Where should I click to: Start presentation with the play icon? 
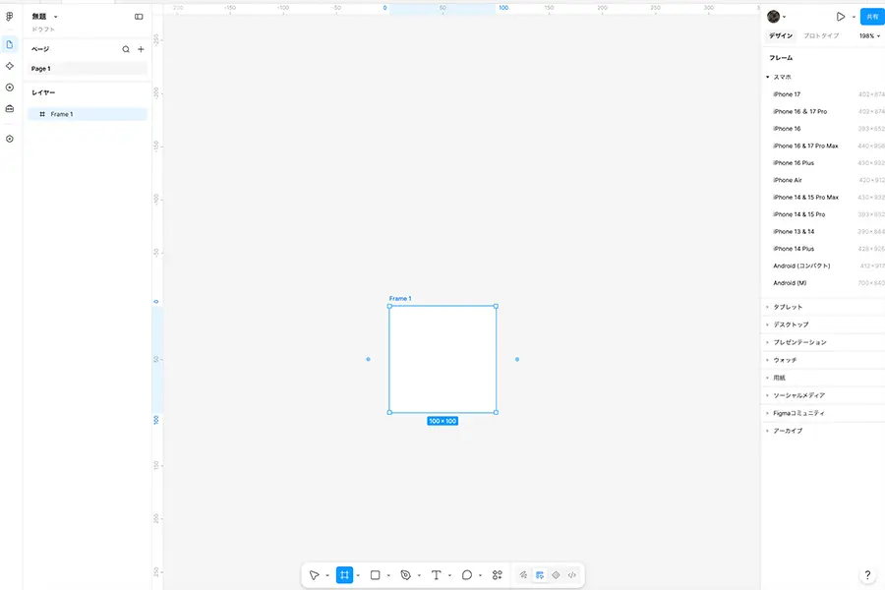pyautogui.click(x=841, y=17)
